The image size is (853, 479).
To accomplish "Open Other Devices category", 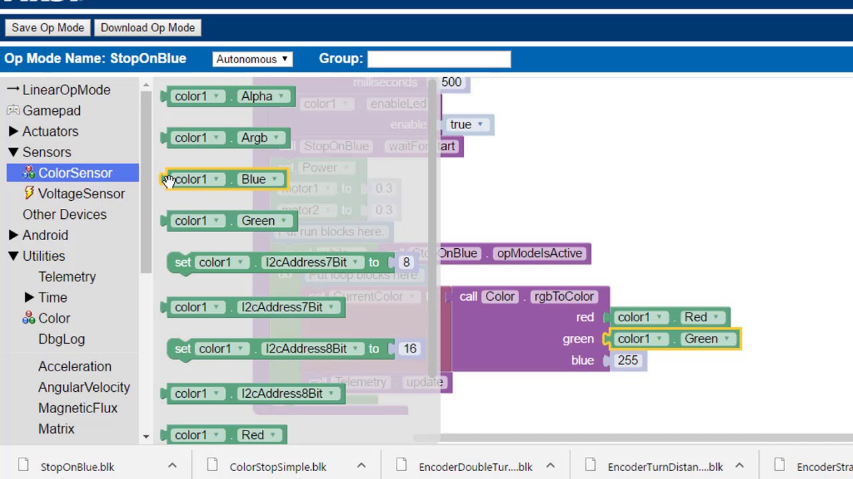I will coord(65,214).
